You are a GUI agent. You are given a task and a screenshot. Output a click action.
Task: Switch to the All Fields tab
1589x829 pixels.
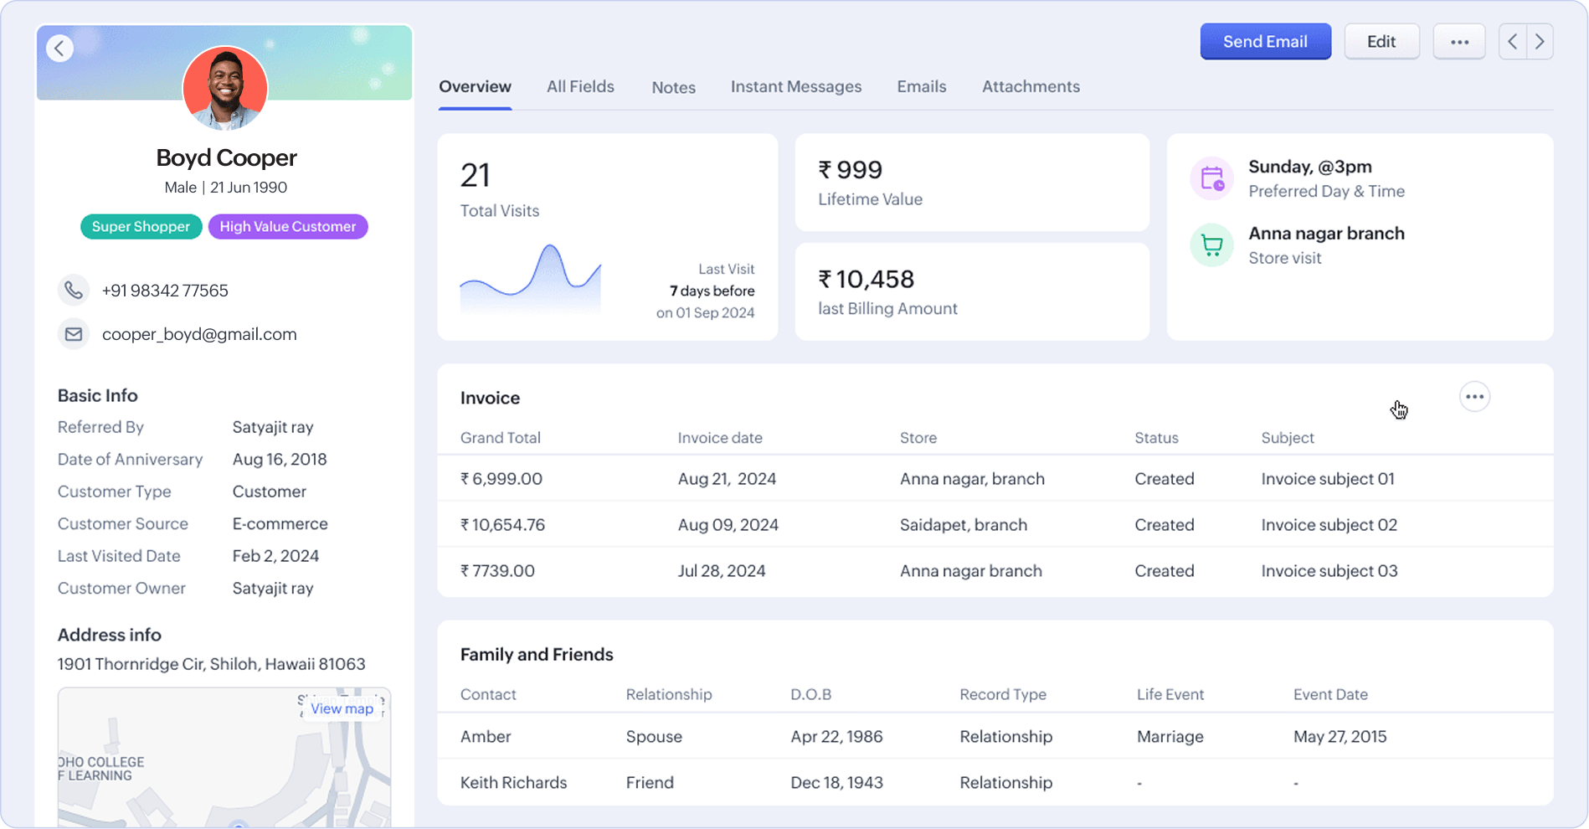coord(580,86)
